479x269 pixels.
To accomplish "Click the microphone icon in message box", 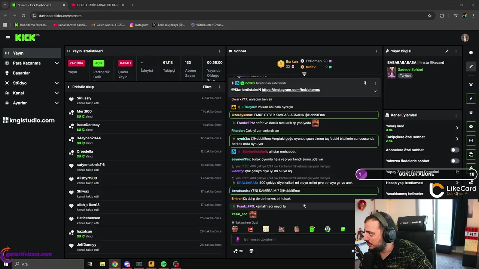I will pyautogui.click(x=237, y=239).
